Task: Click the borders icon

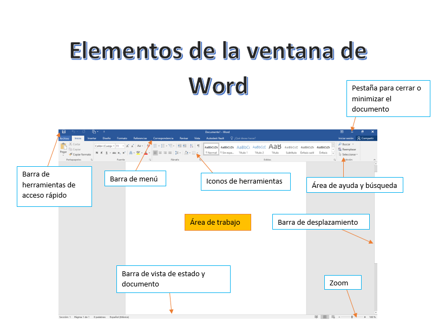Action: [194, 153]
